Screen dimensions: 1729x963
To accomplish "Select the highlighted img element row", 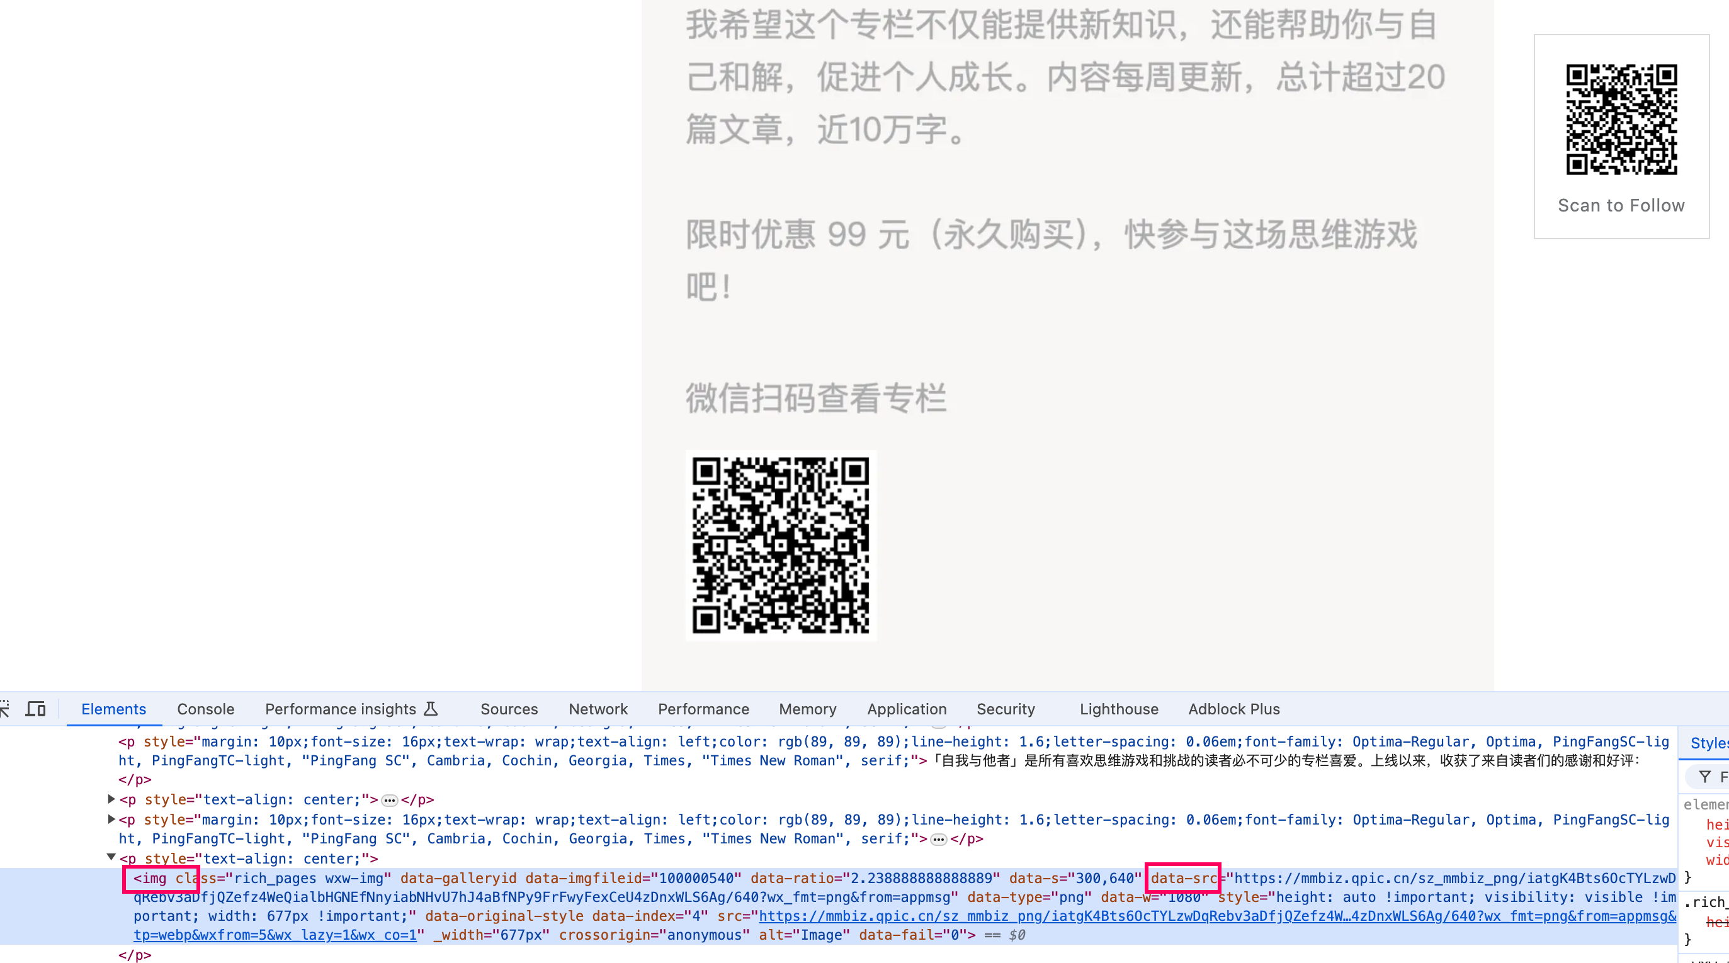I will (837, 906).
